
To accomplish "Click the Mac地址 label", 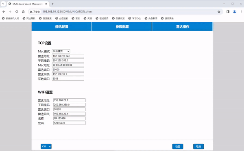I will coord(44,65).
